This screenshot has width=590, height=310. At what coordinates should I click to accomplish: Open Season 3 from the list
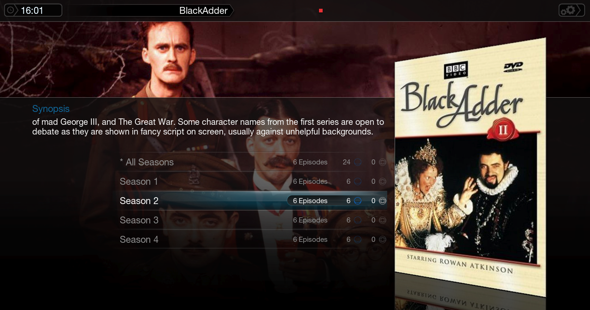[x=253, y=220]
